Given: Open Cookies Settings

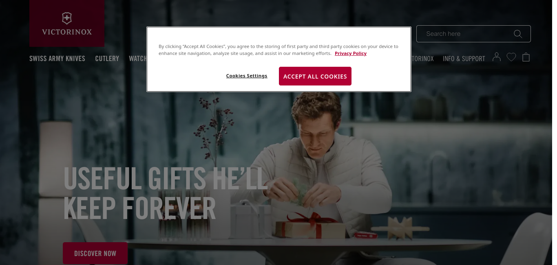Looking at the screenshot, I should [x=247, y=76].
